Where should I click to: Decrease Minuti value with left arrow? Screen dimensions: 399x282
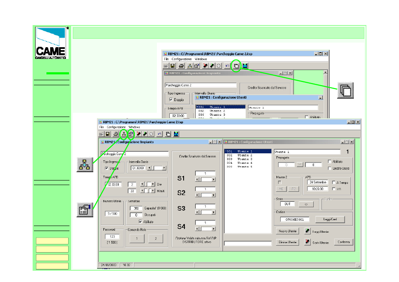pos(142,191)
